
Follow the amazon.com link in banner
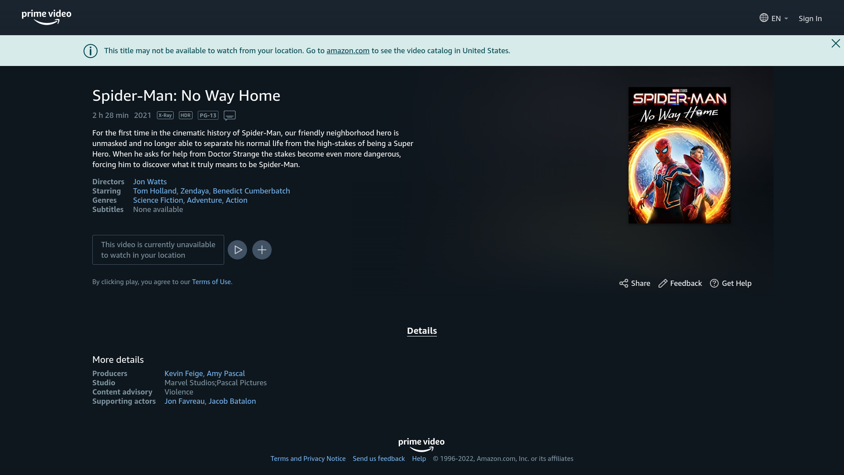tap(348, 51)
